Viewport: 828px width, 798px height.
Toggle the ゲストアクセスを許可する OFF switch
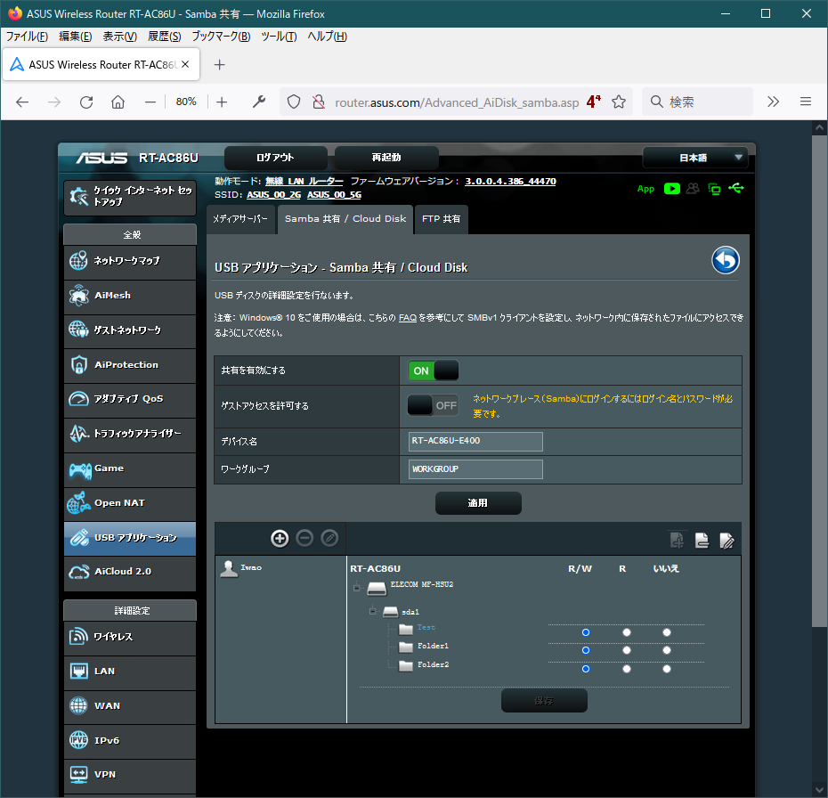433,405
